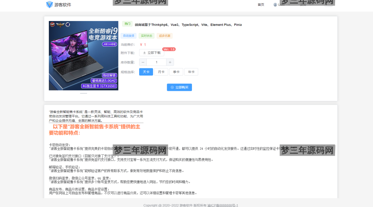
Task: Click the 库存数量 label
Action: pos(128,62)
